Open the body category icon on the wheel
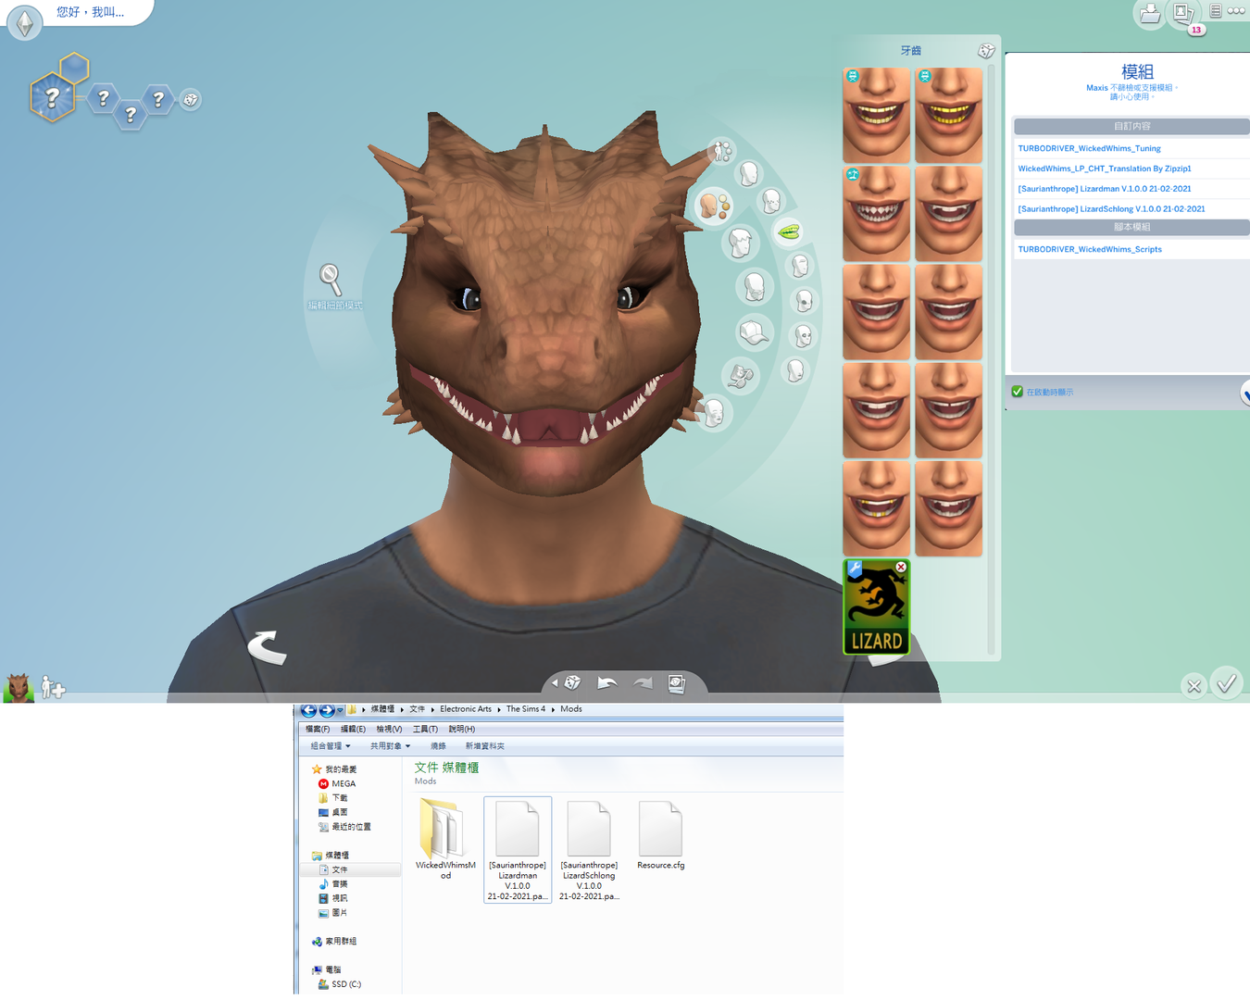The height and width of the screenshot is (1000, 1250). [721, 150]
